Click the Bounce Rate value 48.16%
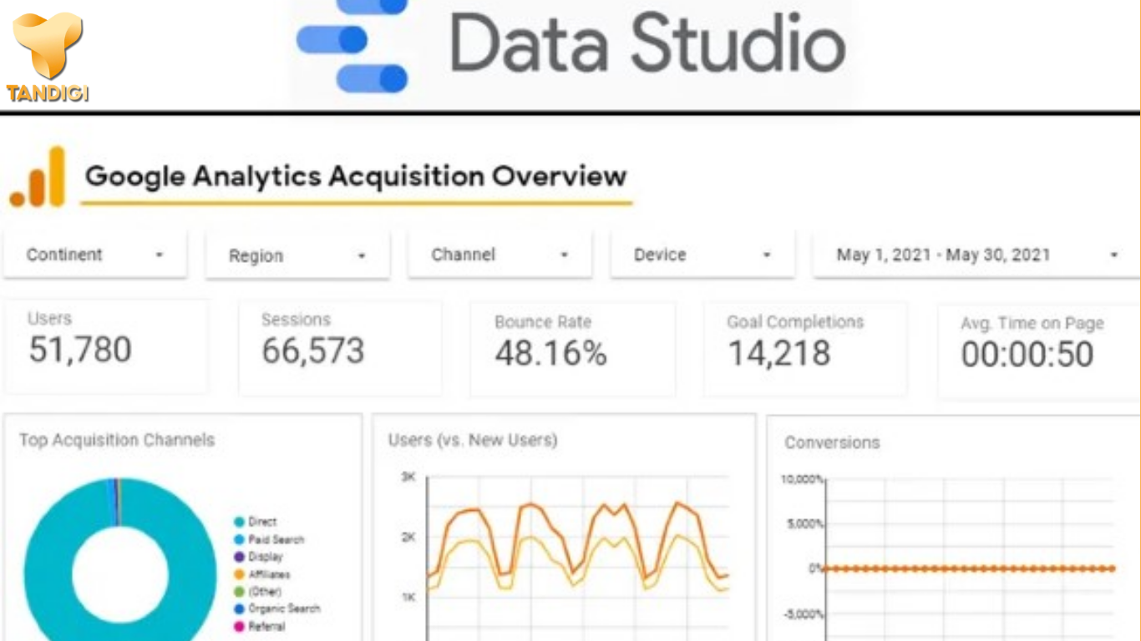 [550, 354]
